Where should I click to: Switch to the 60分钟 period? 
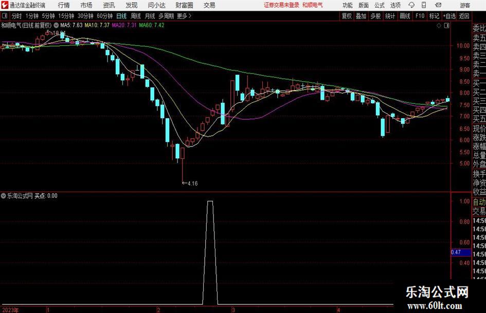[x=105, y=16]
